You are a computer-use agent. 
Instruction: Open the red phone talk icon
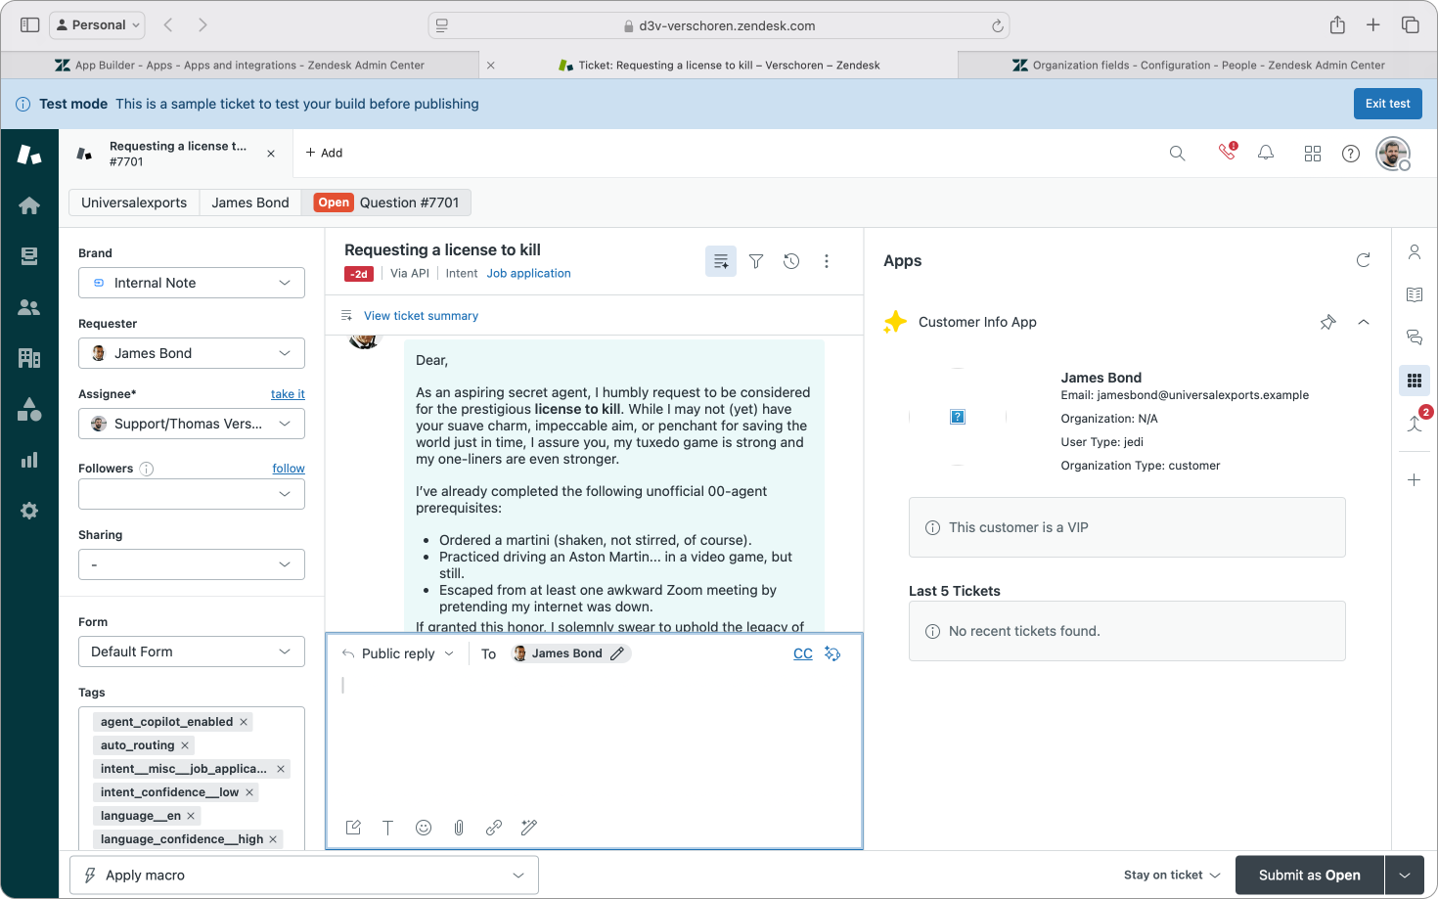point(1227,152)
